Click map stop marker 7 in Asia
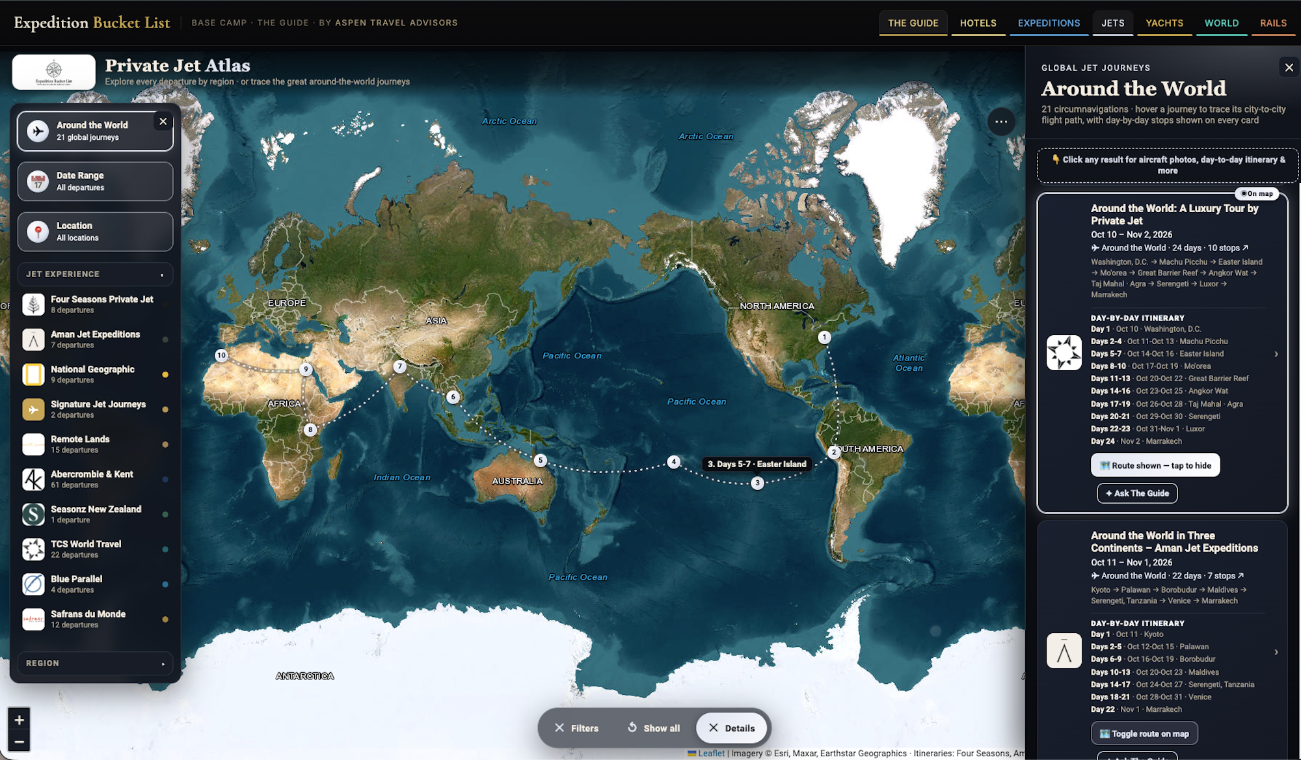The image size is (1301, 760). pos(400,366)
